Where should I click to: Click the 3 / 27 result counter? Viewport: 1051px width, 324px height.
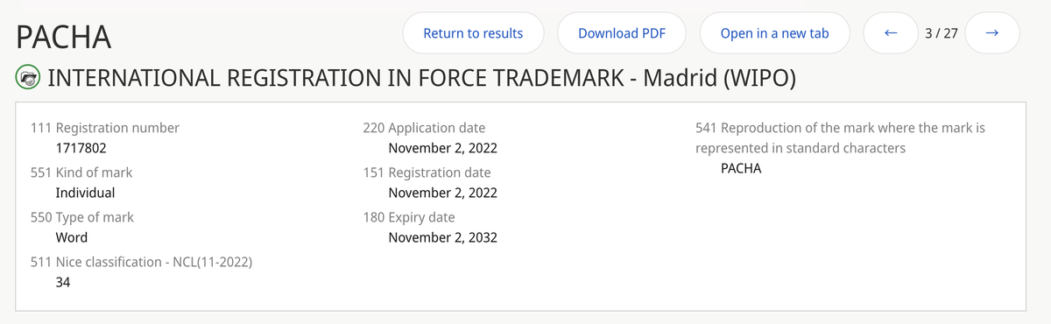point(942,33)
